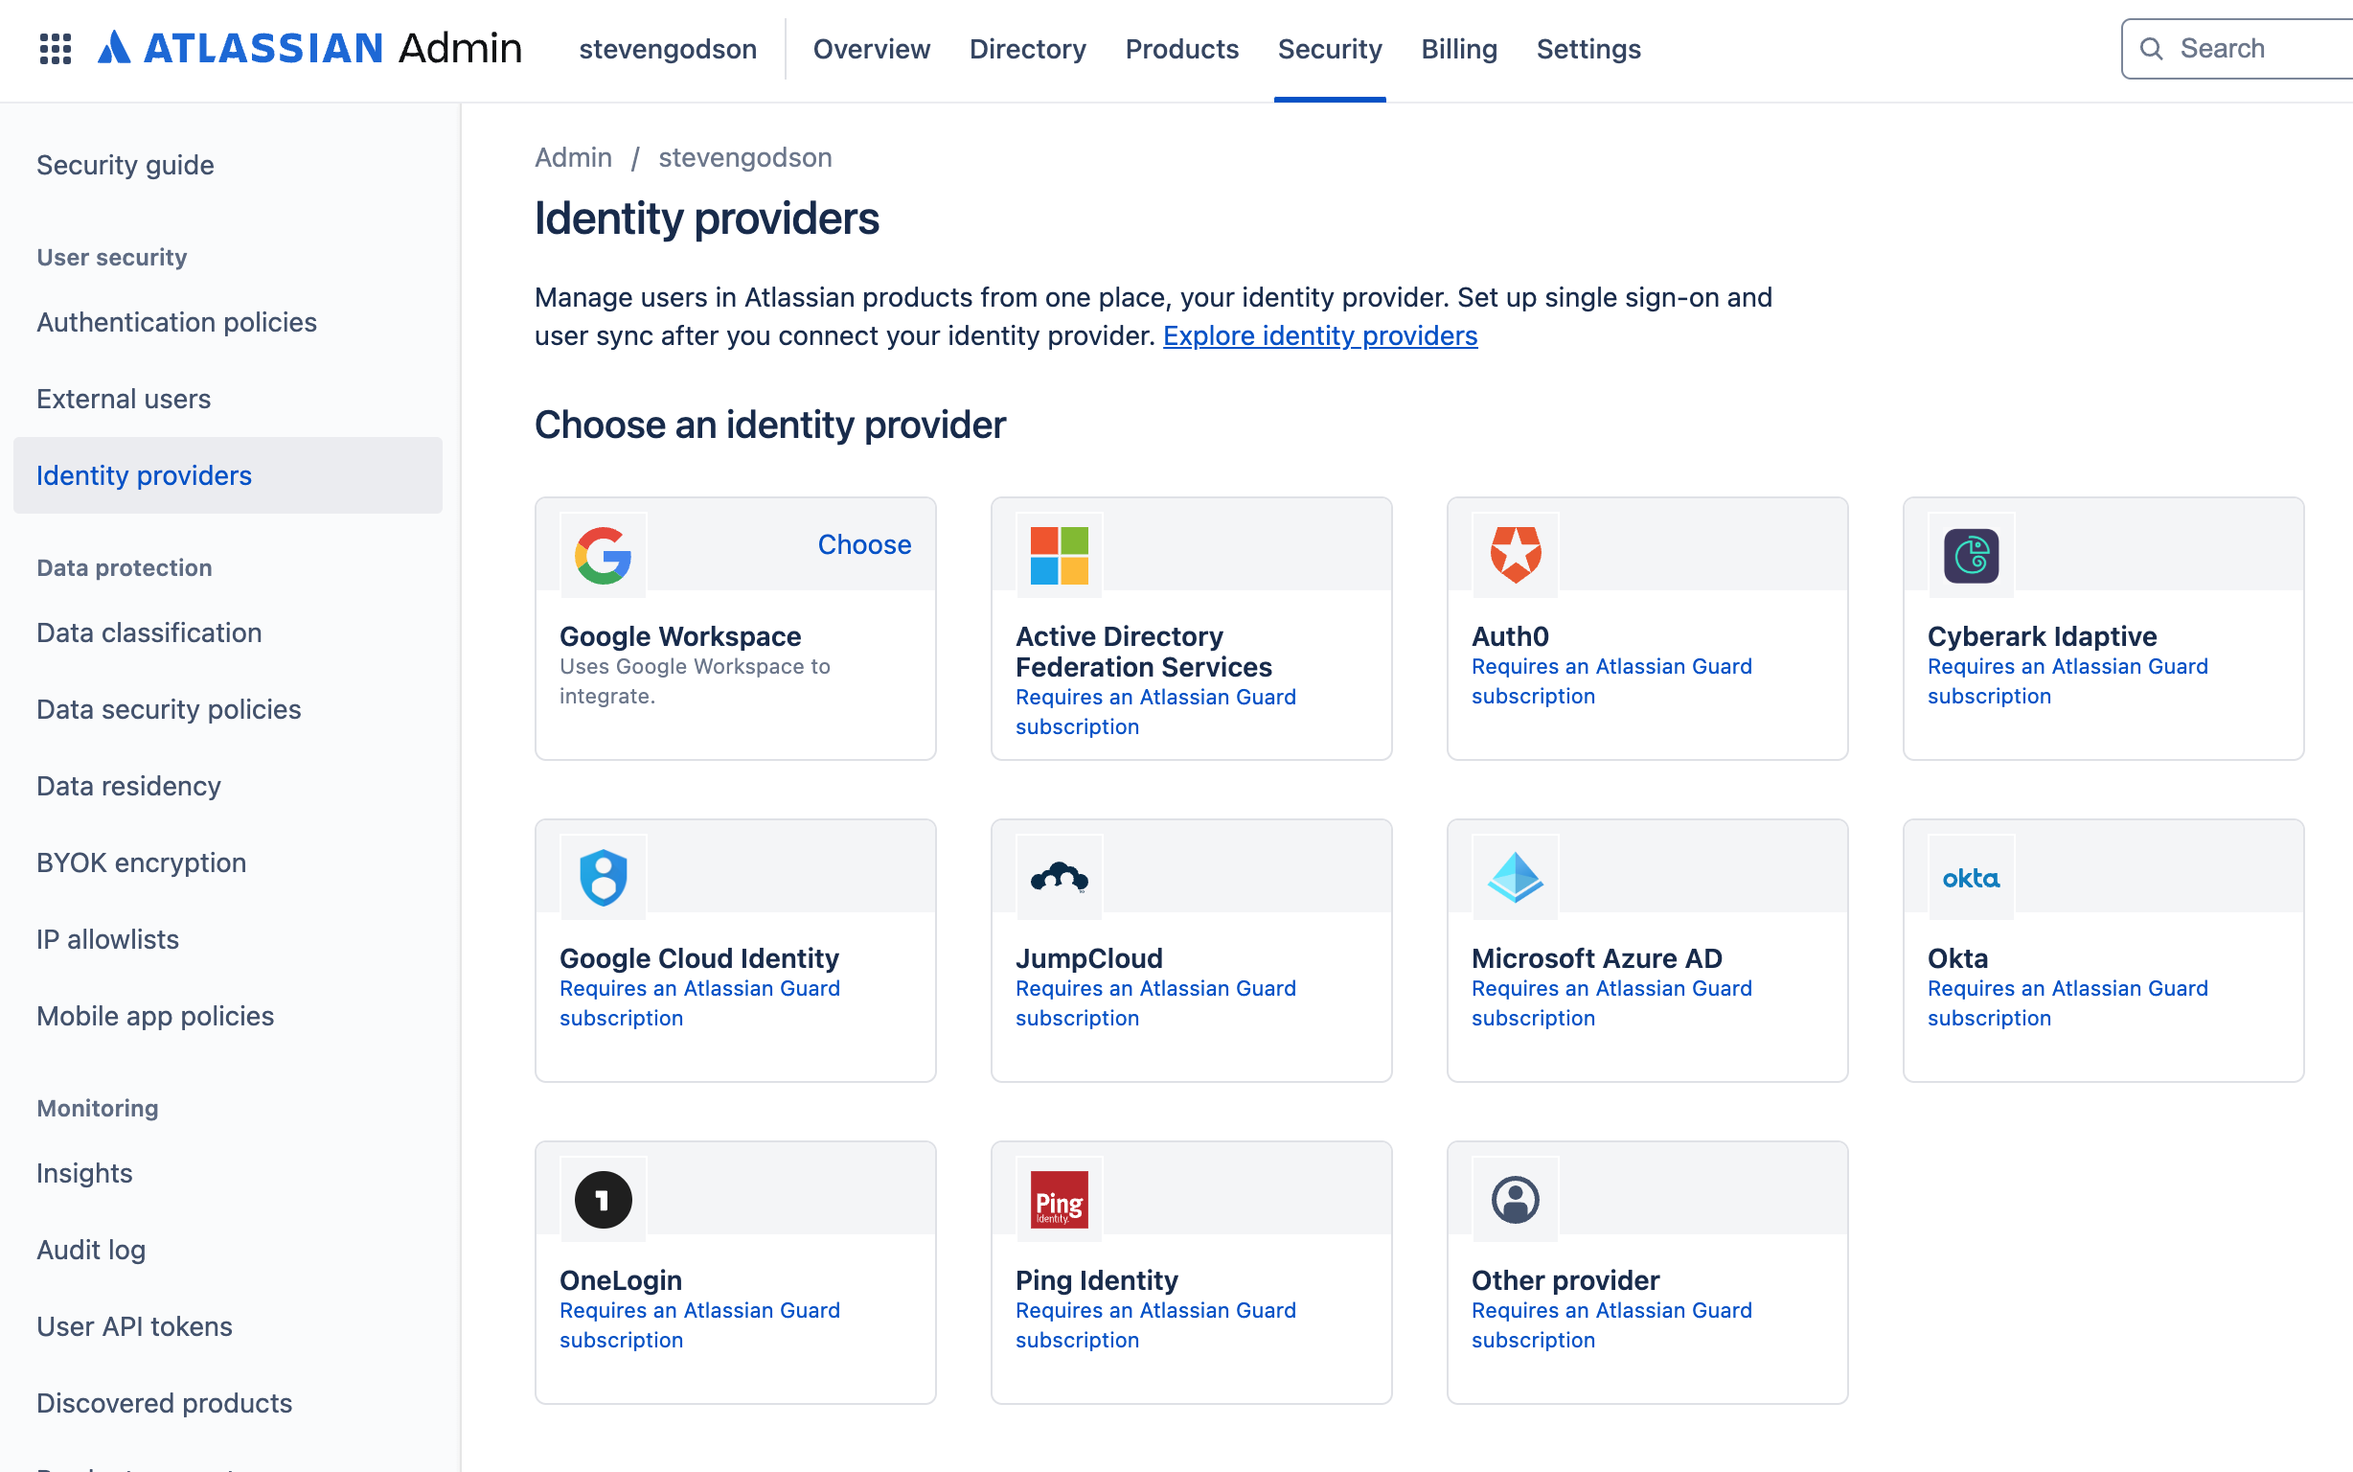The width and height of the screenshot is (2353, 1472).
Task: Click the OneLogin circle logo
Action: click(x=604, y=1200)
